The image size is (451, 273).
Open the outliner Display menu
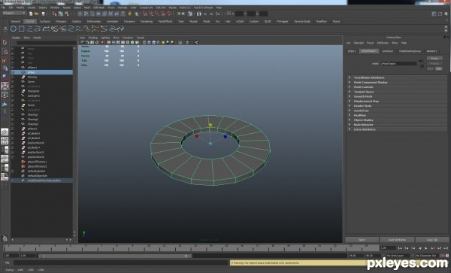point(16,38)
